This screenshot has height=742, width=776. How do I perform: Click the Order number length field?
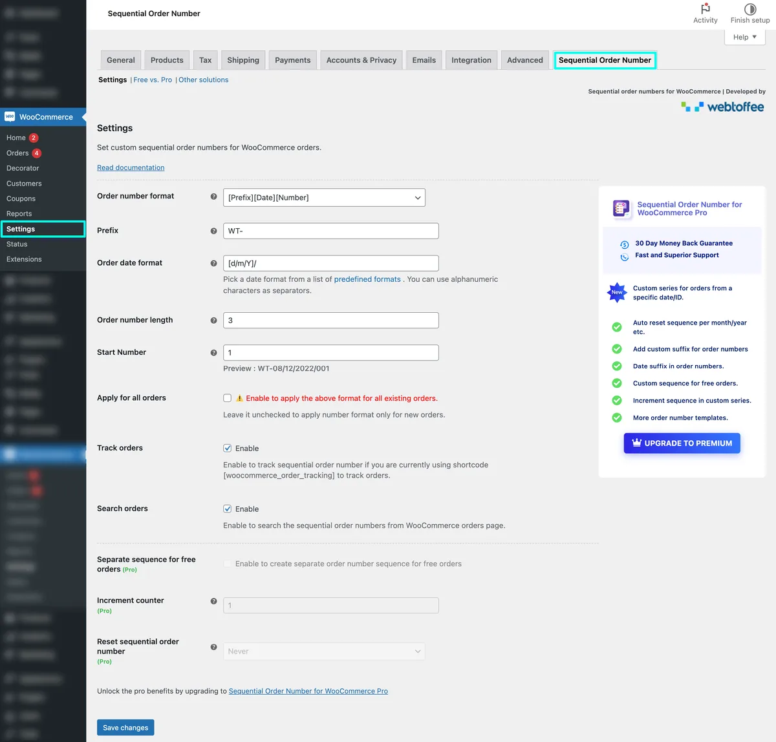(331, 320)
